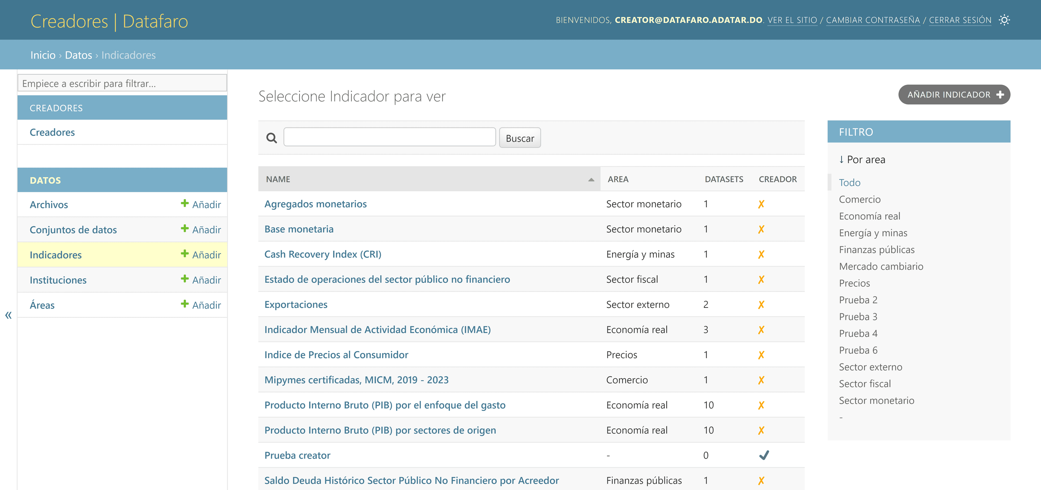Filter by Sector monetario area

(876, 400)
